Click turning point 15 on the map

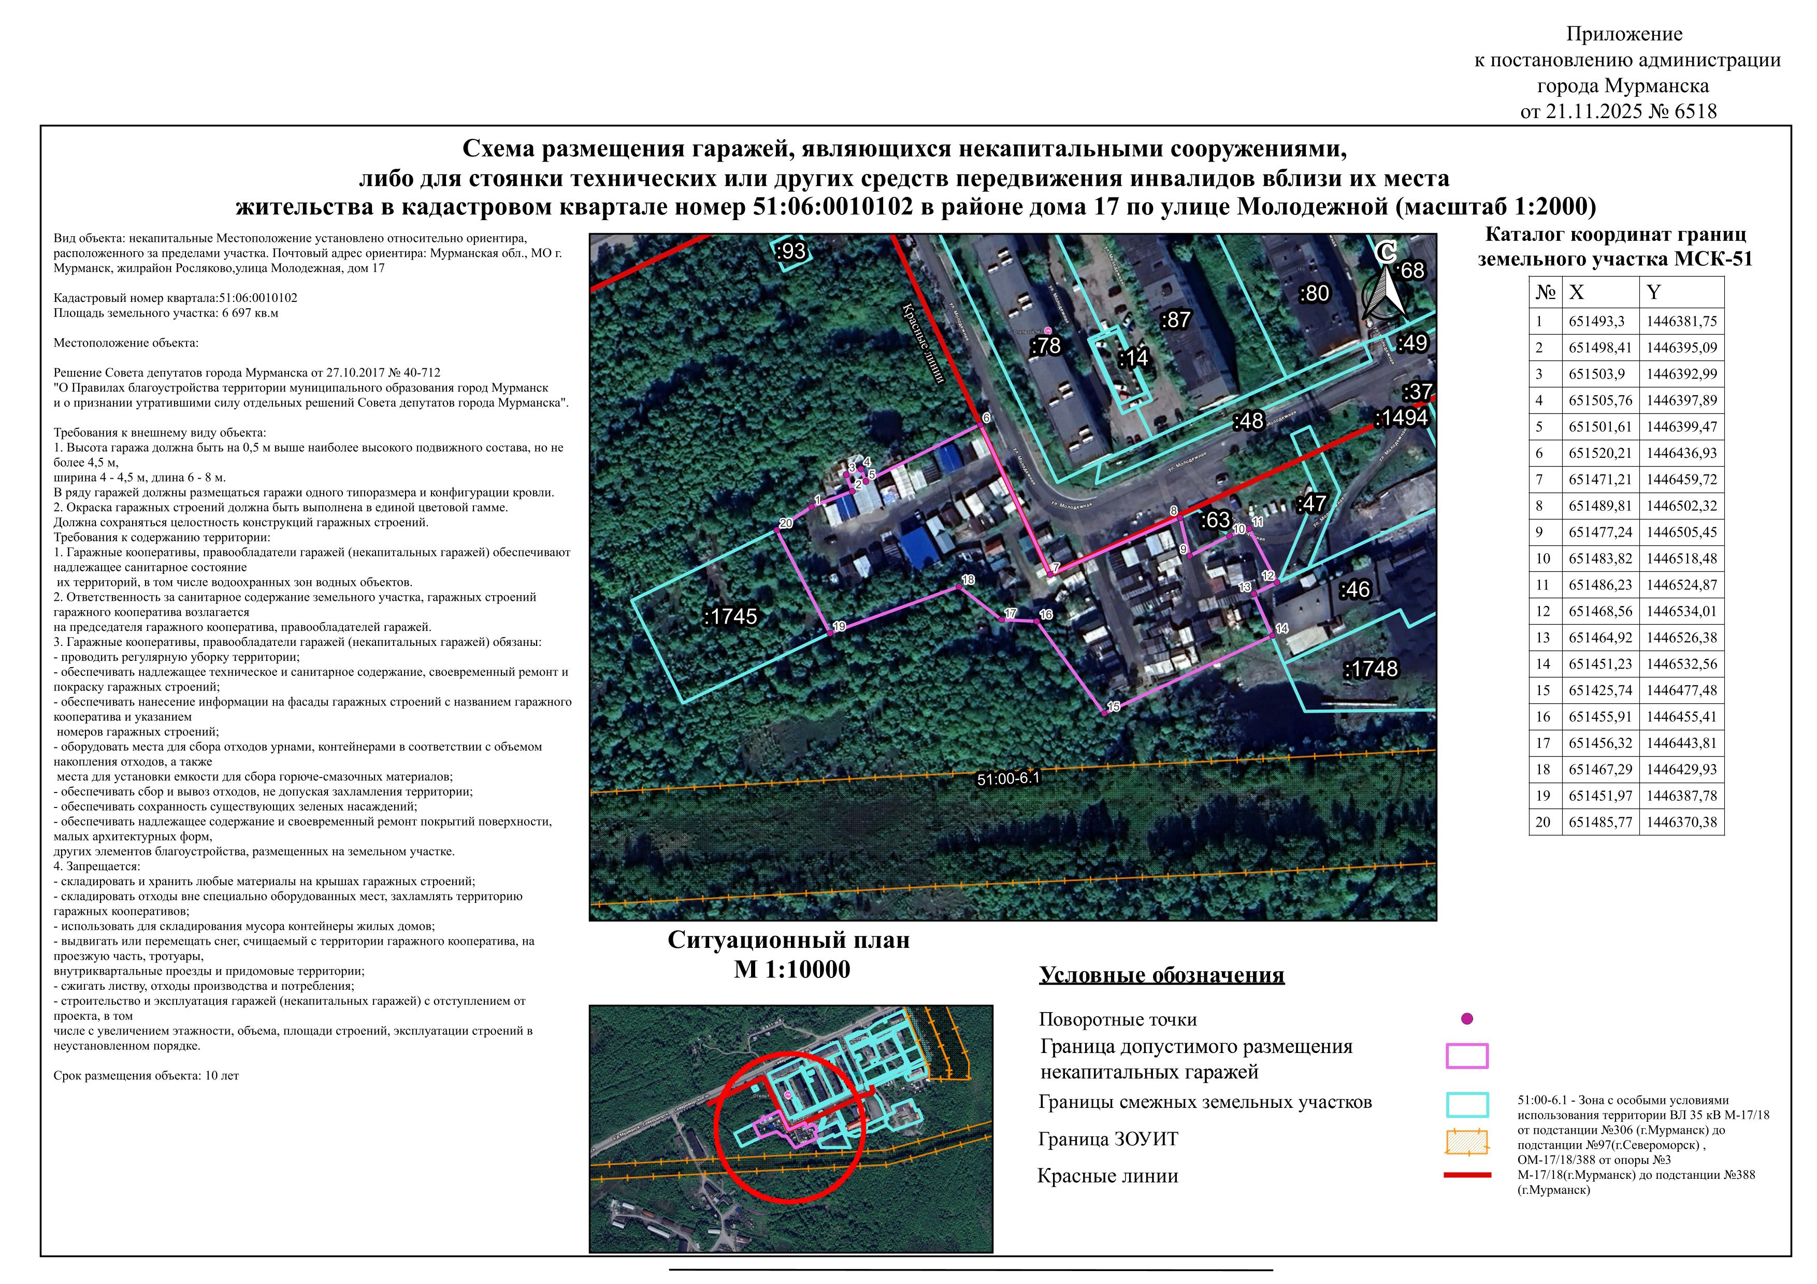(1104, 713)
